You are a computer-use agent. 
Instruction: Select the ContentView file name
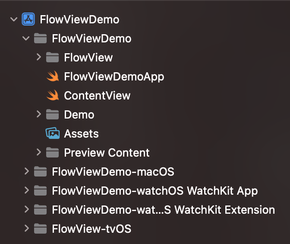[x=97, y=96]
